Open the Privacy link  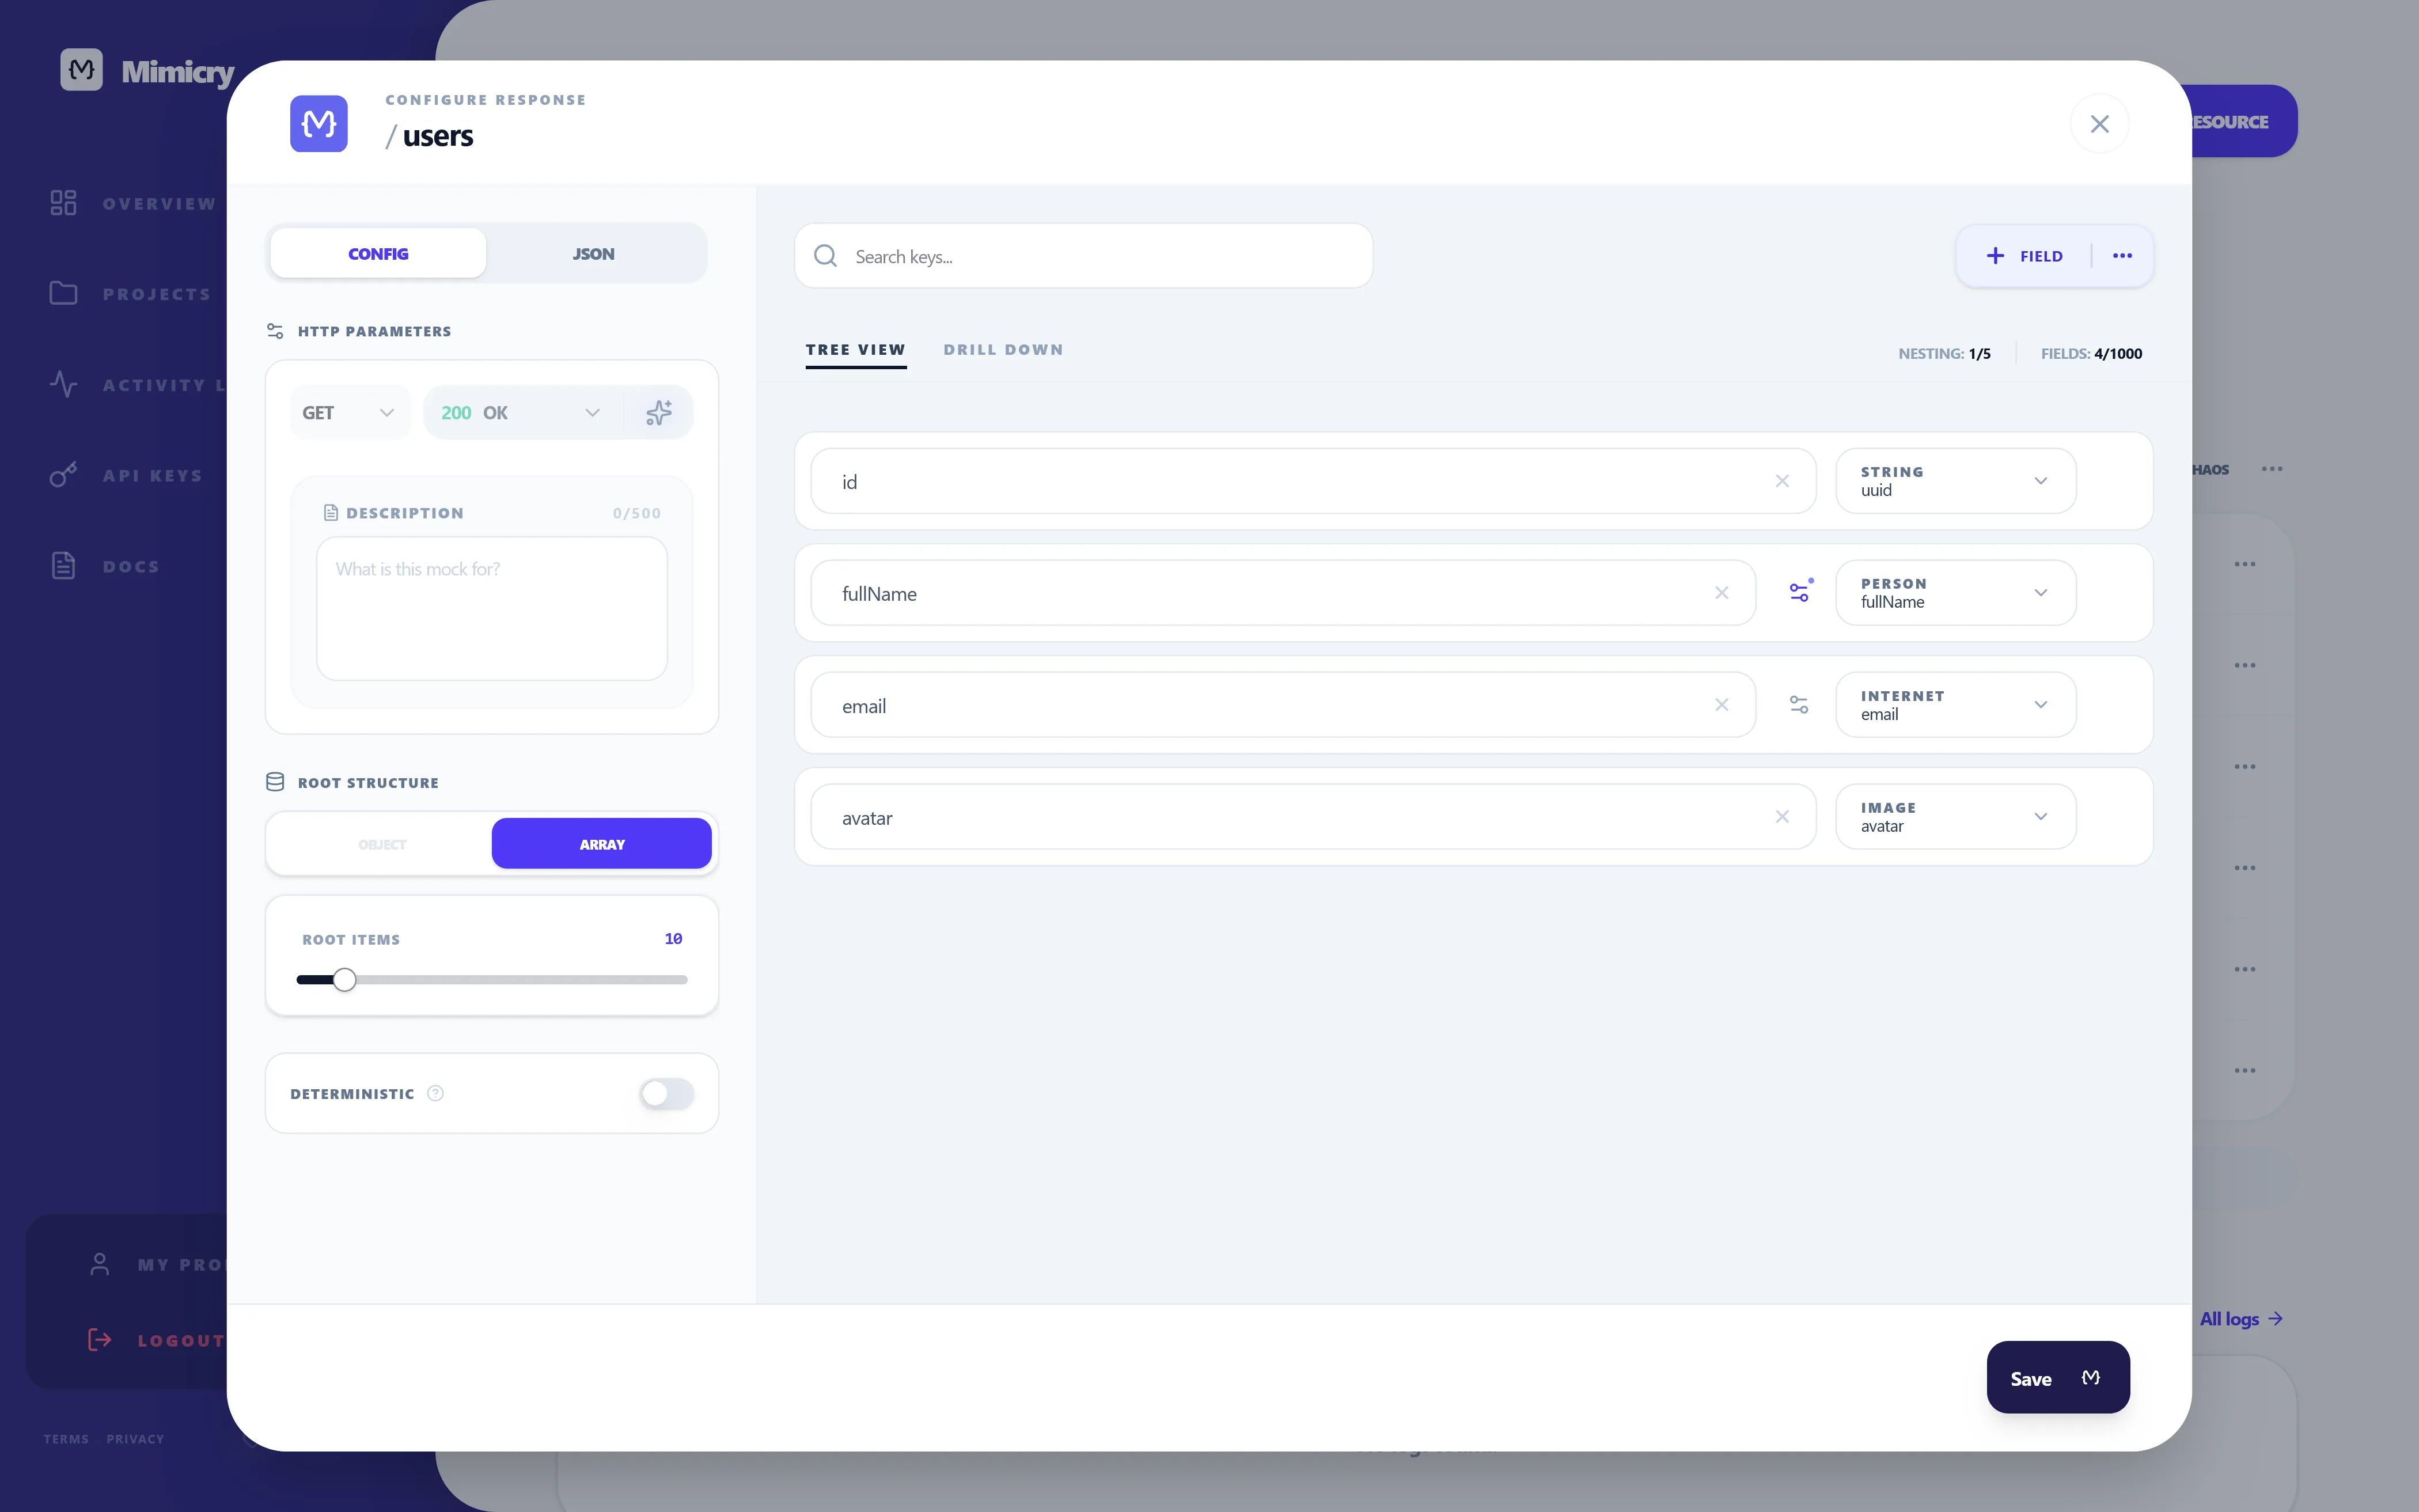(135, 1439)
